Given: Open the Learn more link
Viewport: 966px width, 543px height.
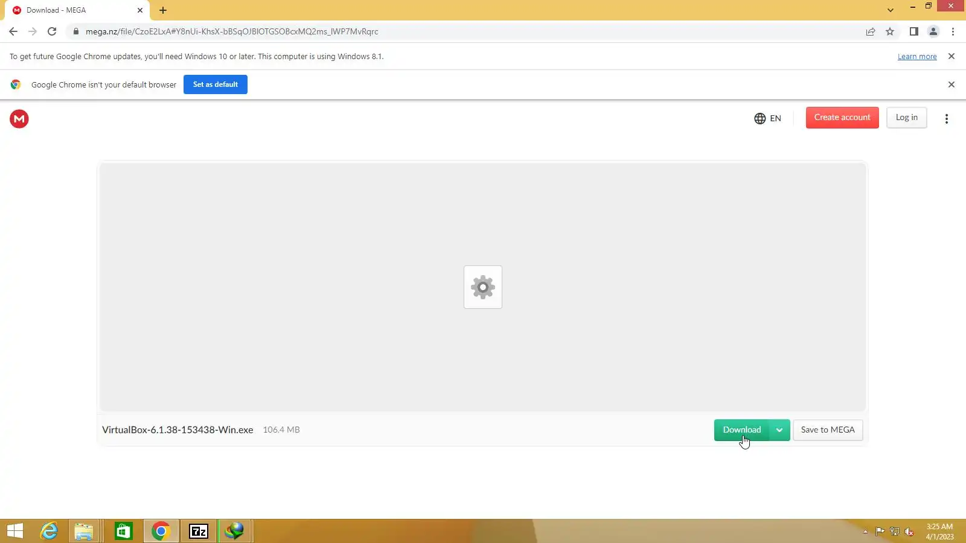Looking at the screenshot, I should [917, 57].
